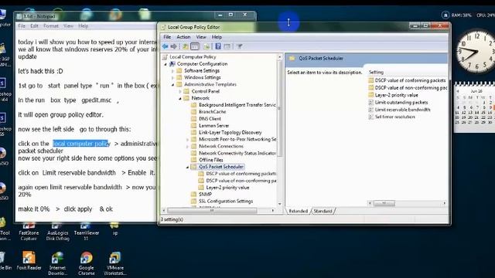The width and height of the screenshot is (495, 278).
Task: Open the Edit menu in Notepad
Action: [34, 25]
